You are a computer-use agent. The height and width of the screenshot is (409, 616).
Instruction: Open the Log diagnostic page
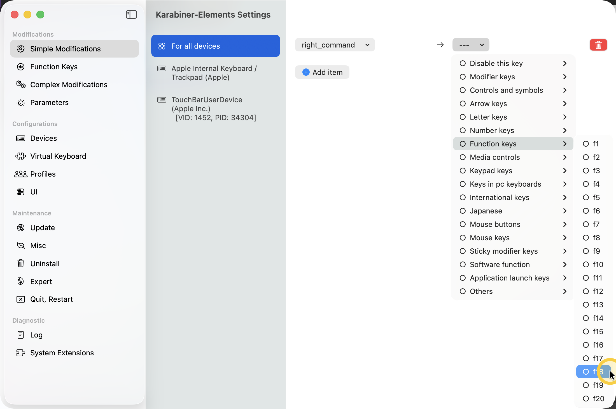[x=36, y=335]
